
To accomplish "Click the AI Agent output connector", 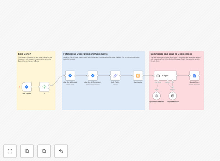I will (x=177, y=76).
